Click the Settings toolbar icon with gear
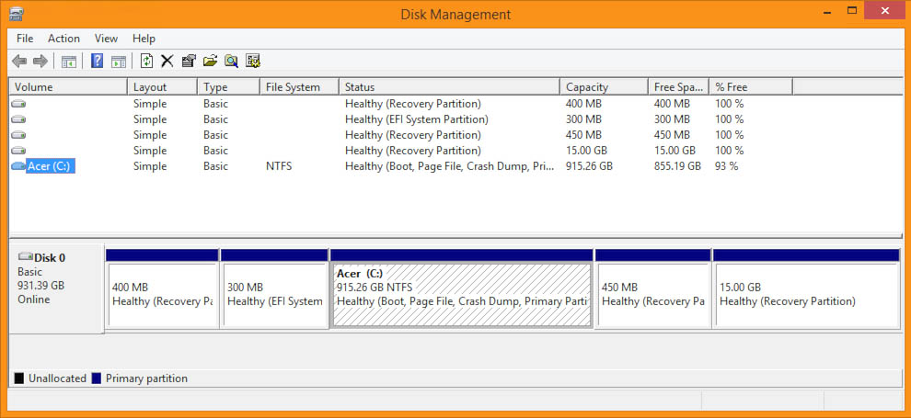 pos(253,61)
